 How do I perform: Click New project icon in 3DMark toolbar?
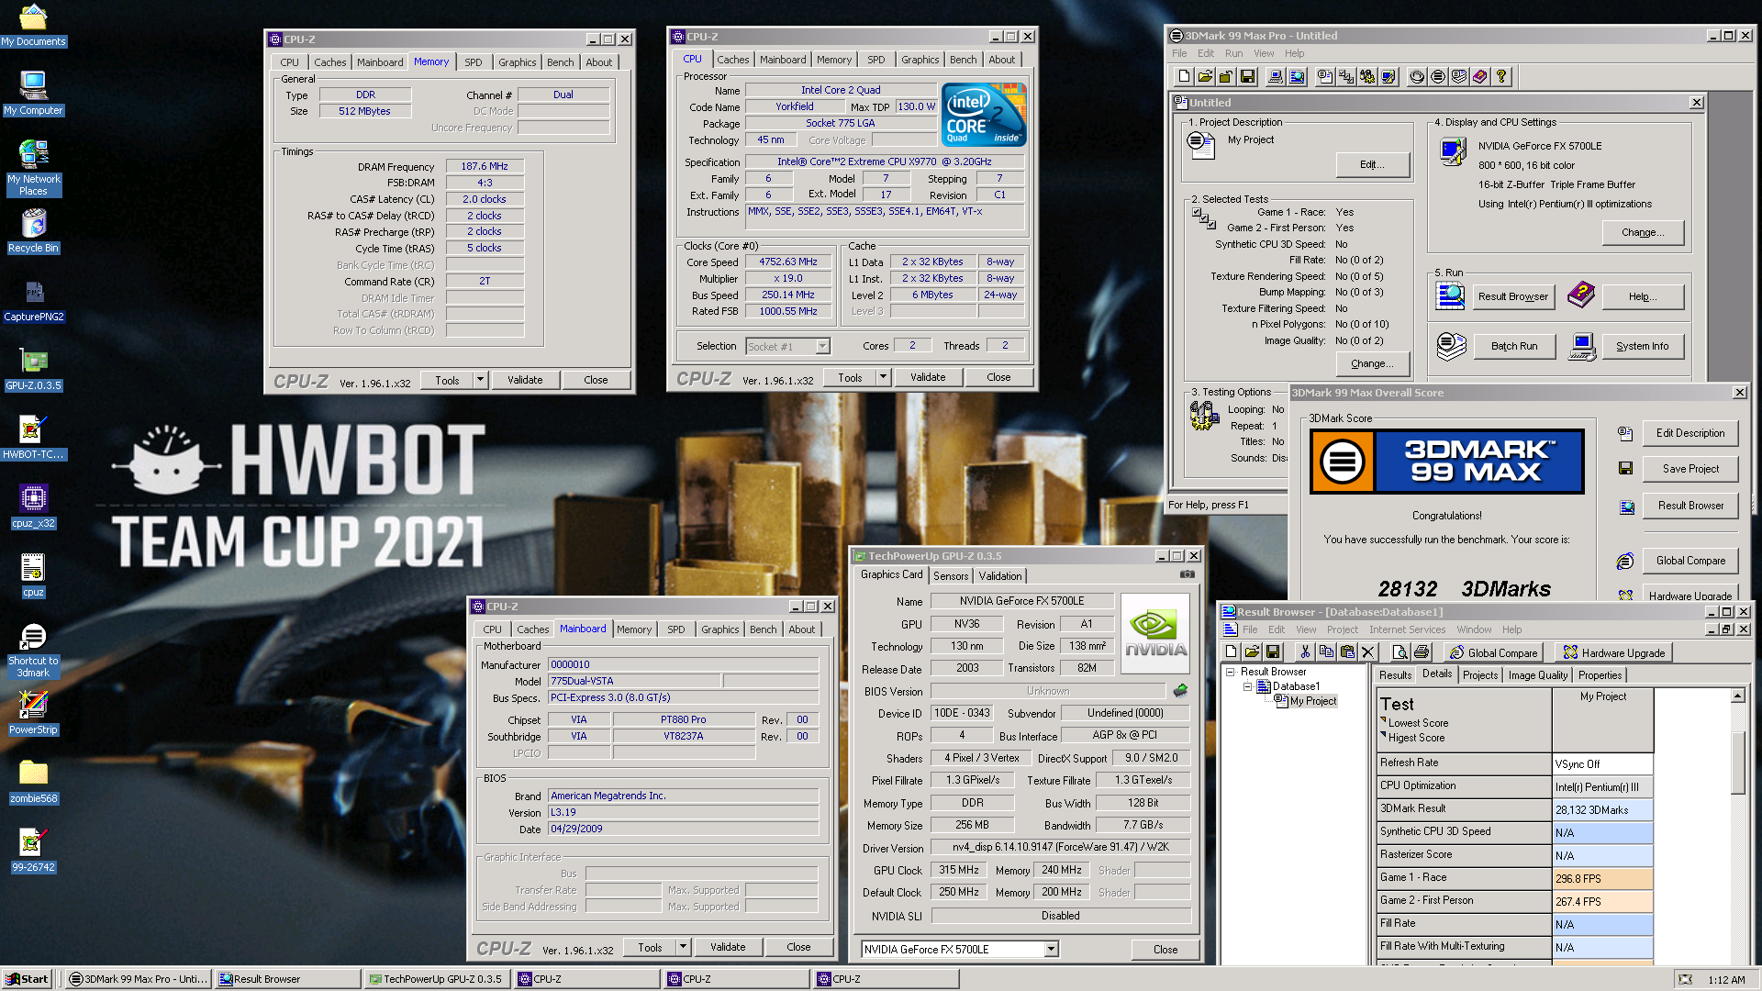(1184, 76)
